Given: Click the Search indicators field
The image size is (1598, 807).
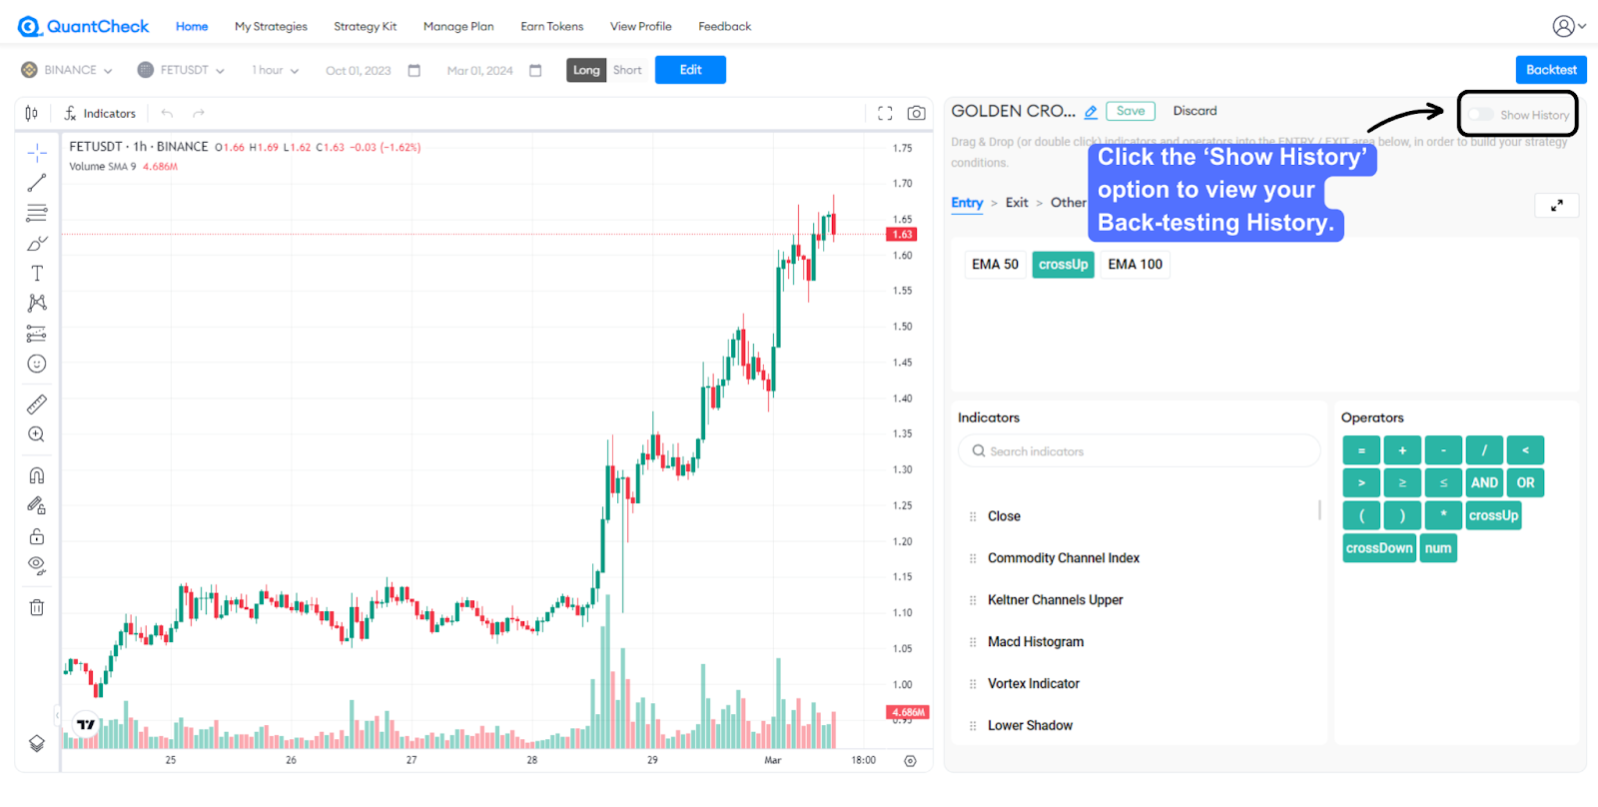Looking at the screenshot, I should pos(1139,451).
